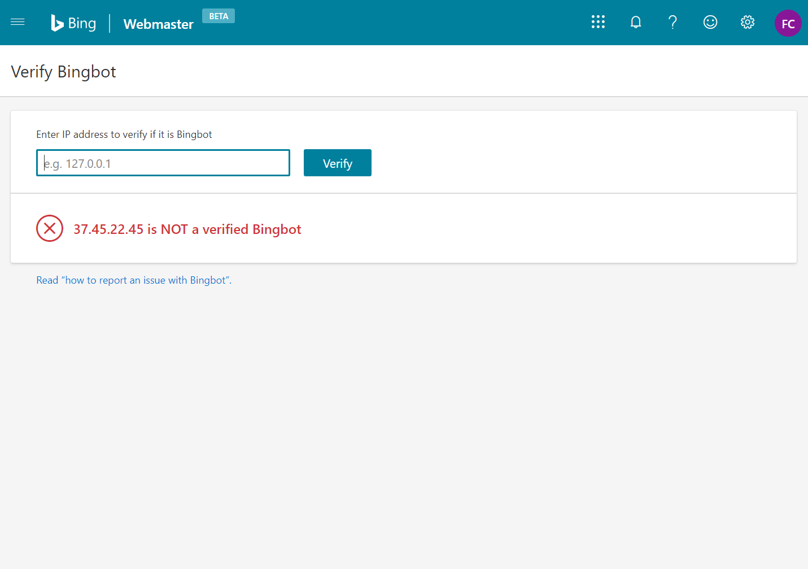Open account menu from the FC avatar
Screen dimensions: 808x569
tap(788, 23)
